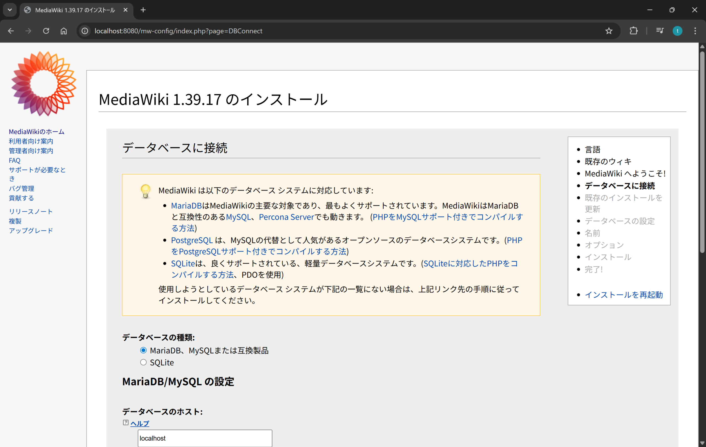Select the SQLite radio button
The image size is (706, 447).
pyautogui.click(x=143, y=362)
